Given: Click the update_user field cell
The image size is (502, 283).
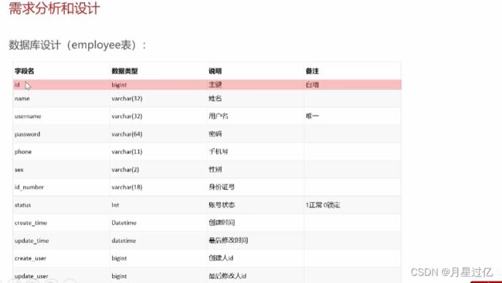Looking at the screenshot, I should [x=32, y=276].
